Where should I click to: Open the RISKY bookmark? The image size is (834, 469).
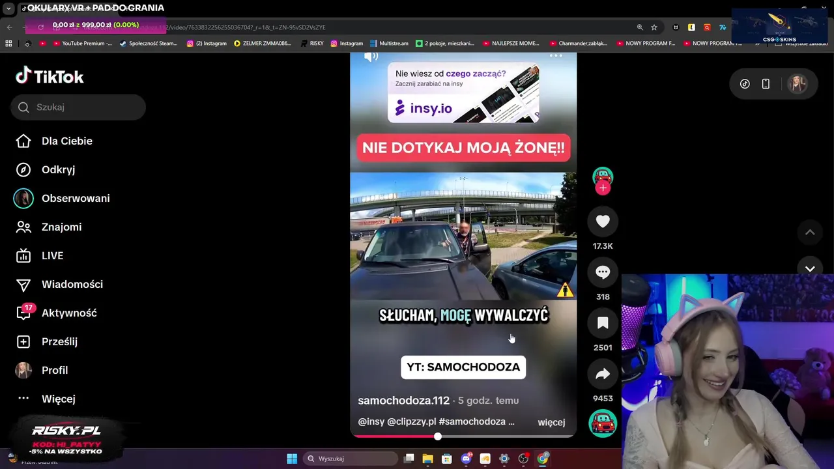312,44
